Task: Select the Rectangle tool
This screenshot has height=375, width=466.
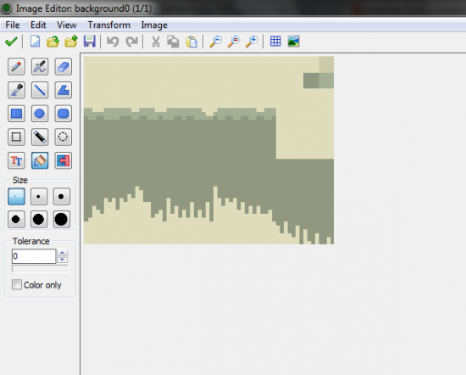Action: coord(16,114)
